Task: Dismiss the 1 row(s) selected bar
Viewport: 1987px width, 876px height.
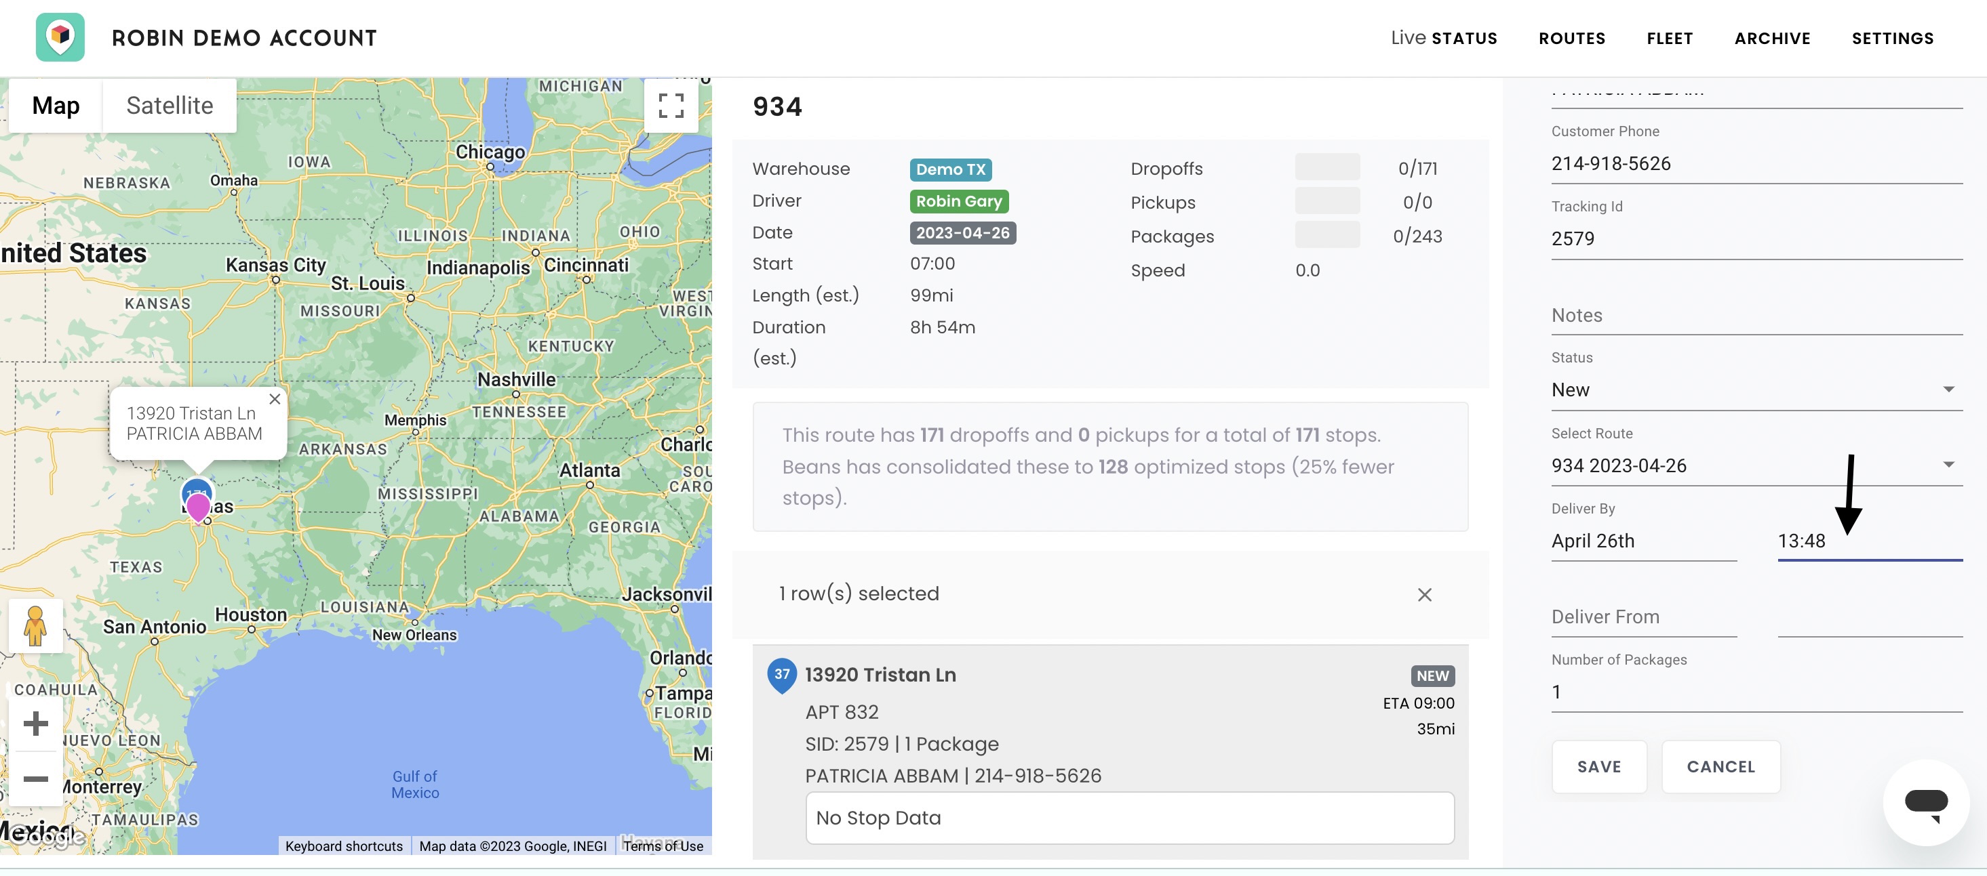Action: [1425, 594]
